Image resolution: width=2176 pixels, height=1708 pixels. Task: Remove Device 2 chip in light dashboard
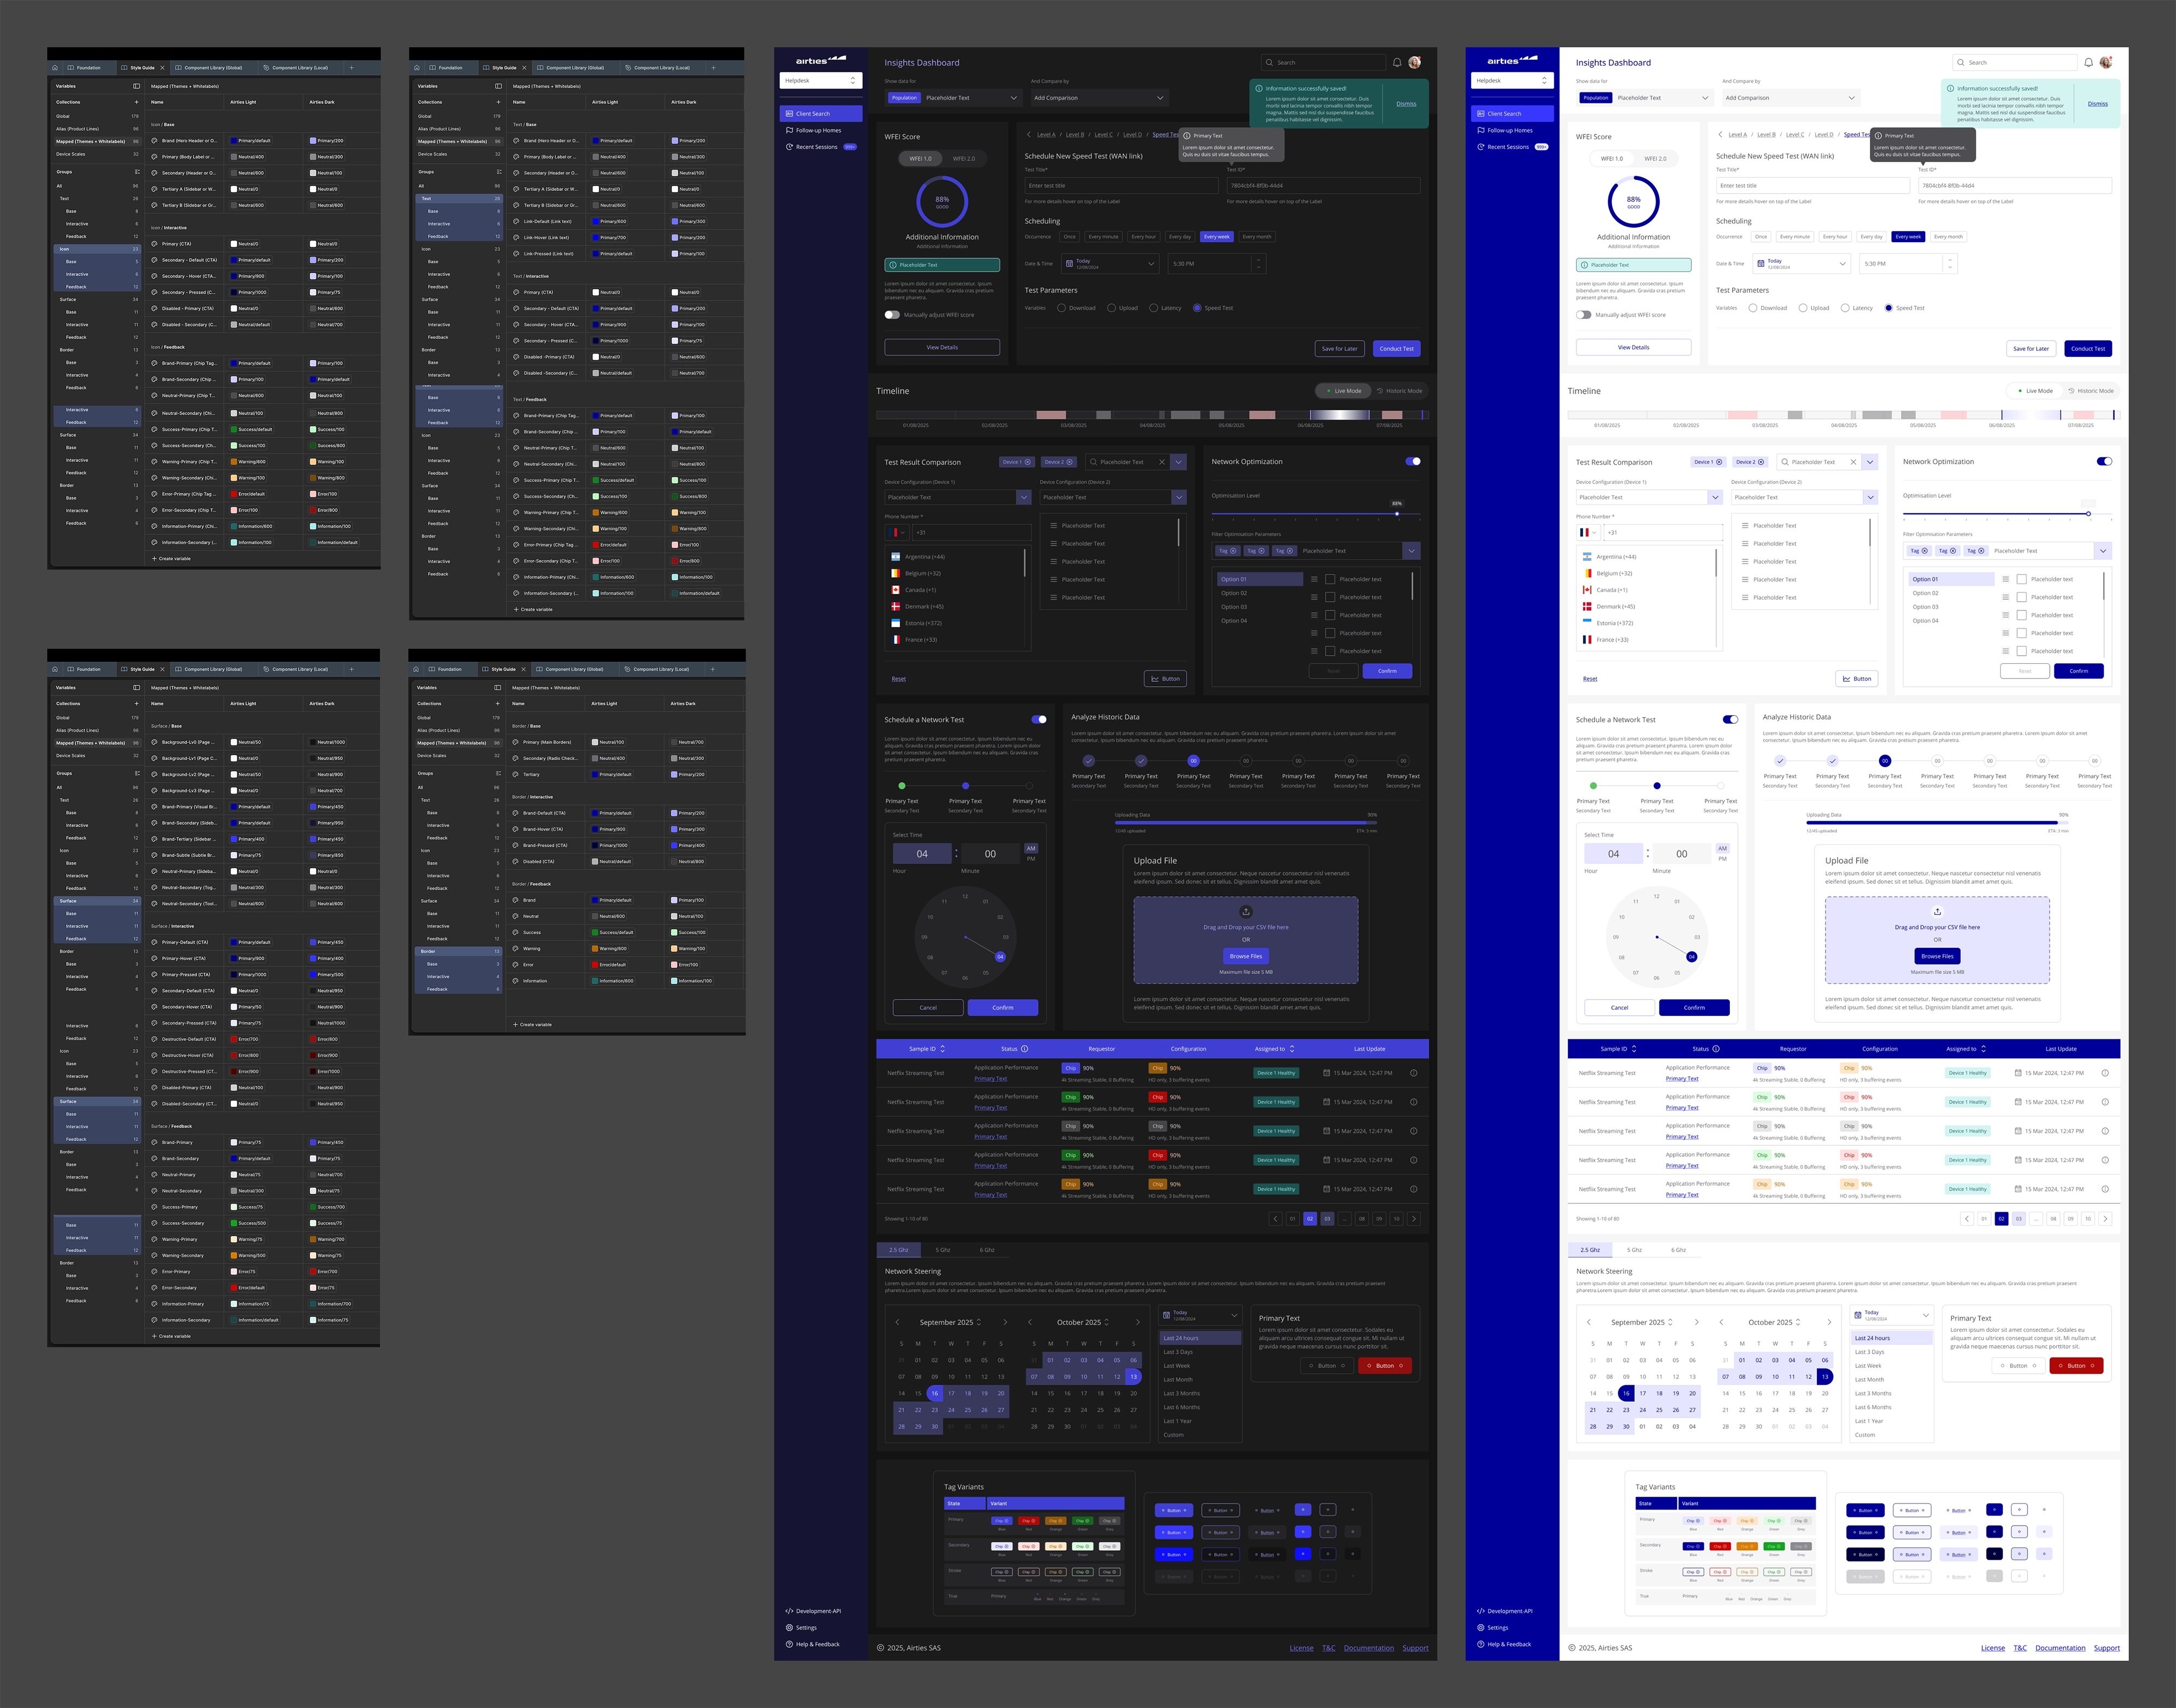pos(1760,462)
